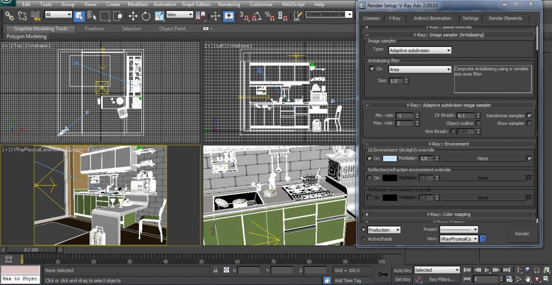Click the lock view icon beside View dropdown
This screenshot has height=285, width=552.
[483, 239]
